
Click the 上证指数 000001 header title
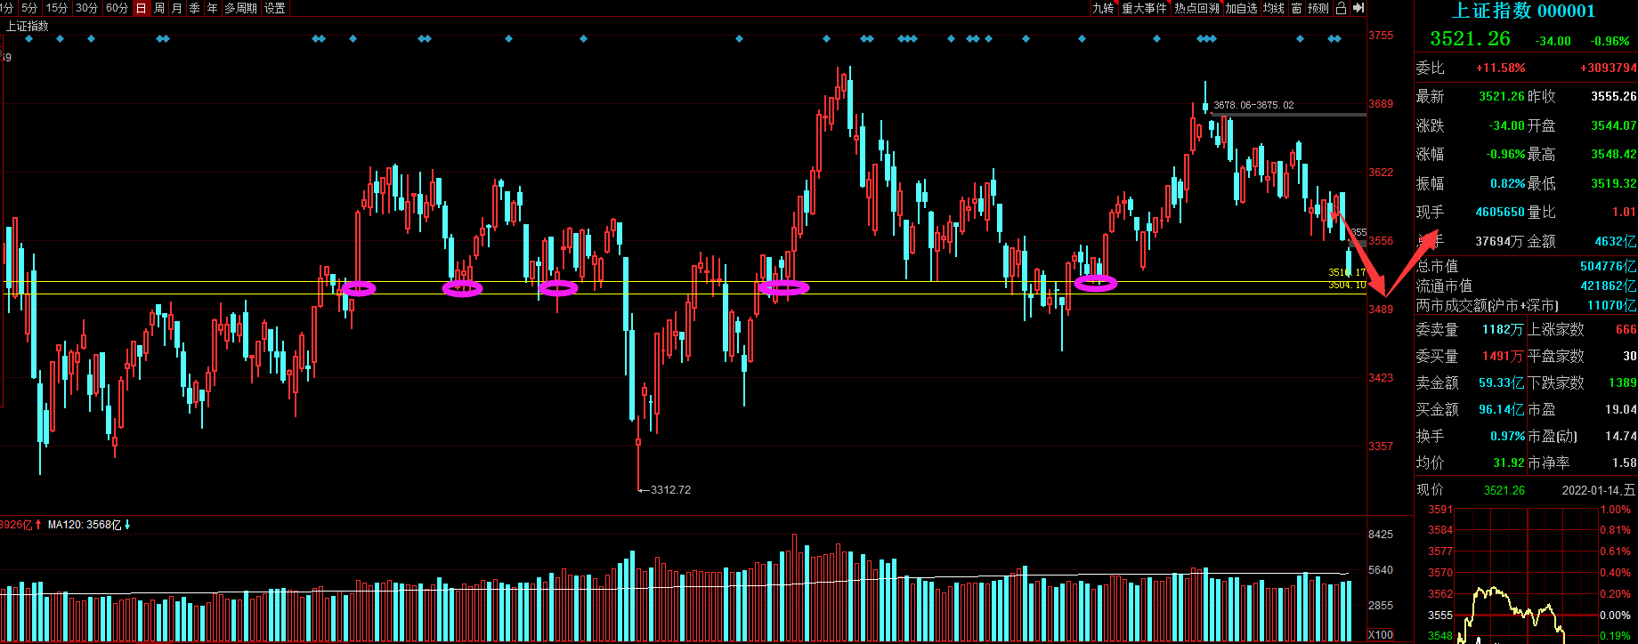tap(1523, 11)
